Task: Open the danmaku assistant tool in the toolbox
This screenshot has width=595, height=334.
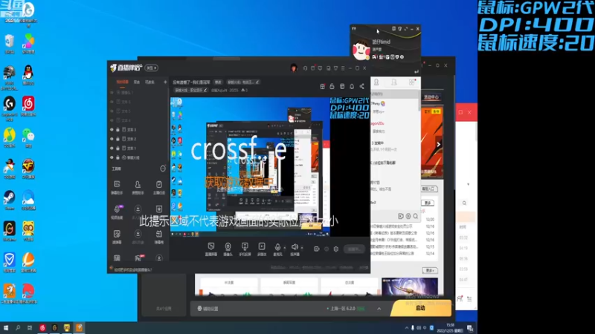Action: tap(117, 187)
